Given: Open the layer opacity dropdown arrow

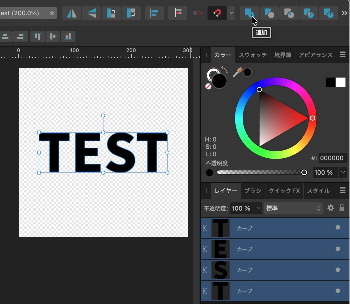Looking at the screenshot, I should [x=258, y=208].
